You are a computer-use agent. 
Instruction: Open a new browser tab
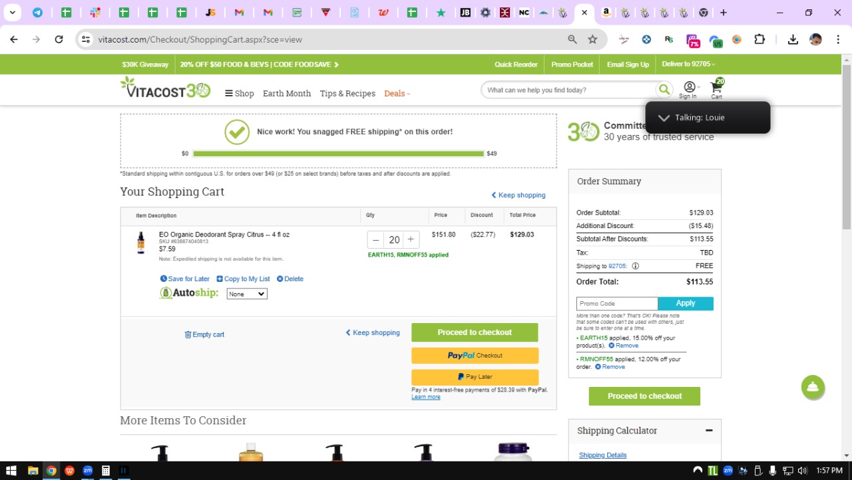pos(724,13)
